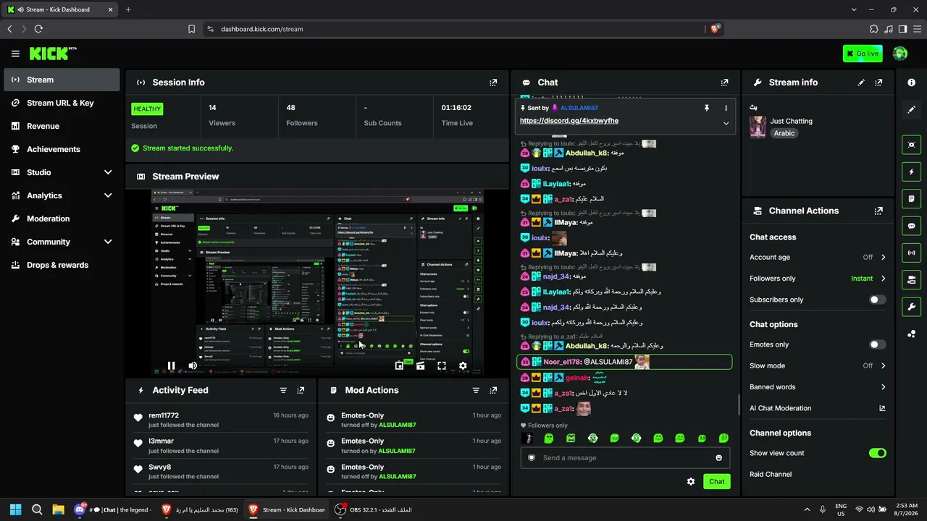Unpin the pinned message with the pin icon

click(x=707, y=108)
